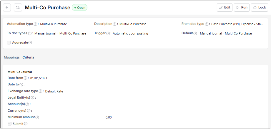This screenshot has height=129, width=271.
Task: Switch to the Mappings tab
Action: [12, 58]
